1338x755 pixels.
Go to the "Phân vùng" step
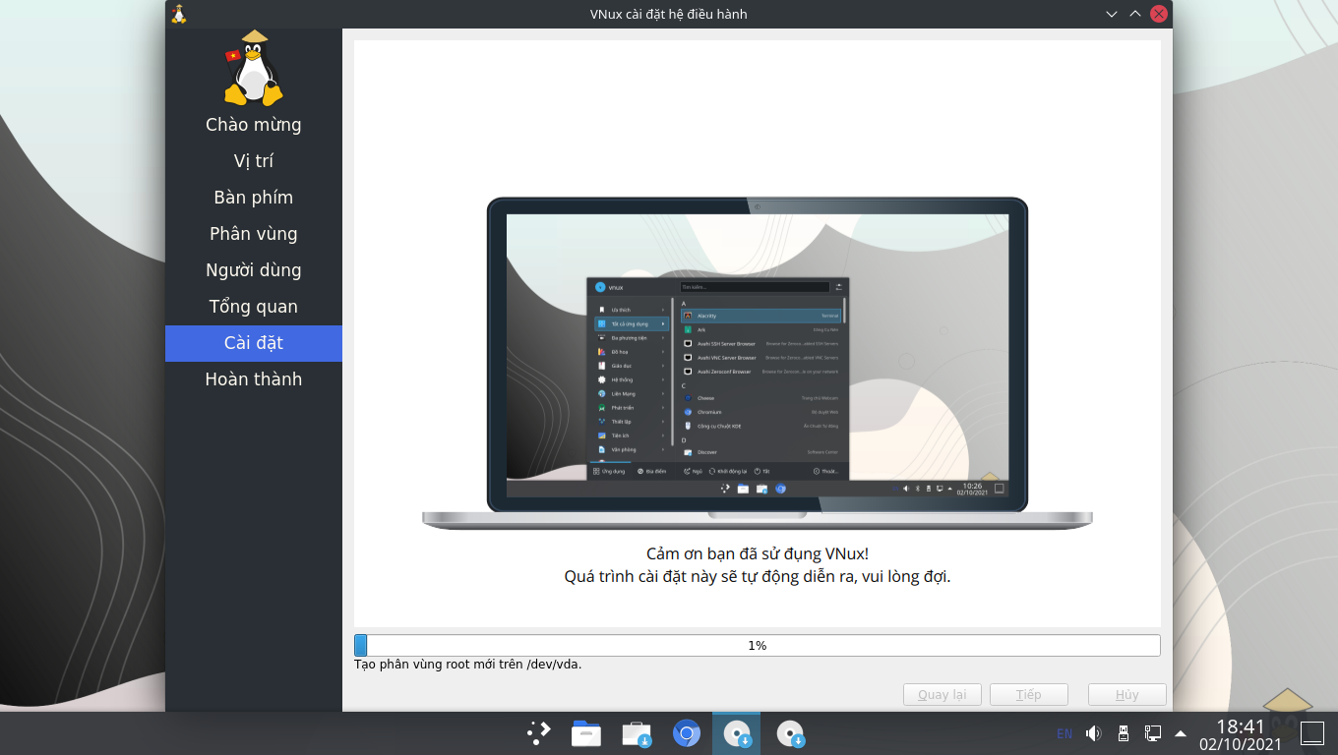coord(254,234)
